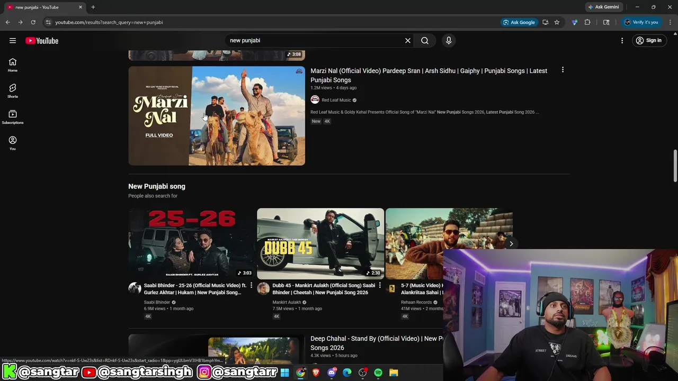This screenshot has width=678, height=381.
Task: Visit the Saabi Bhinder channel name
Action: tap(157, 302)
